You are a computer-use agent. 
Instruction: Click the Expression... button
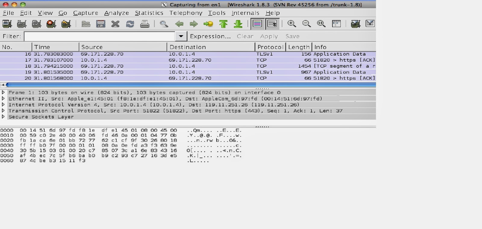pyautogui.click(x=210, y=36)
